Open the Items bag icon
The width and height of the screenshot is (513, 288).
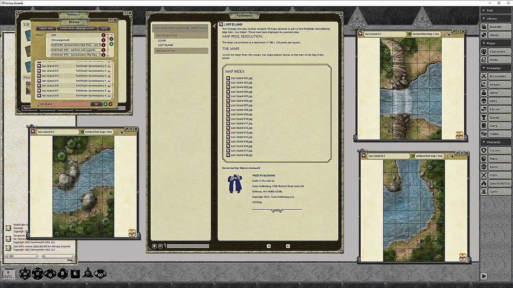(484, 93)
